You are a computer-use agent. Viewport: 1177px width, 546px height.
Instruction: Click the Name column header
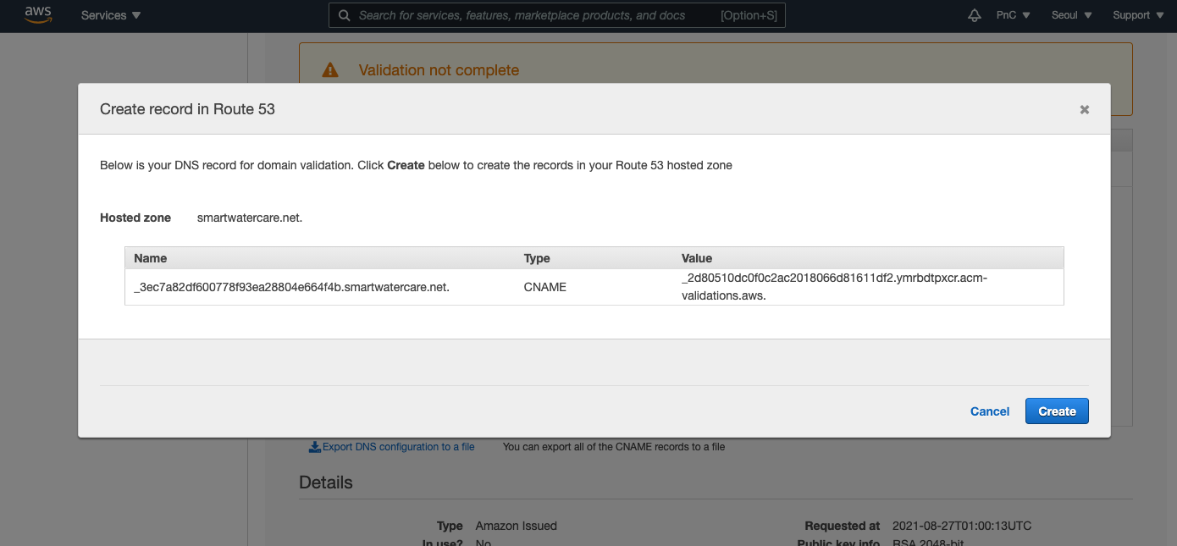click(151, 258)
